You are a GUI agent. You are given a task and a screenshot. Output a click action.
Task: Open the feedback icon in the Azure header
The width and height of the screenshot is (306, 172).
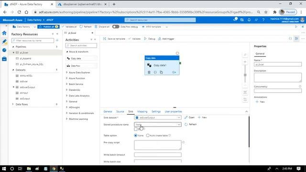[x=256, y=20]
